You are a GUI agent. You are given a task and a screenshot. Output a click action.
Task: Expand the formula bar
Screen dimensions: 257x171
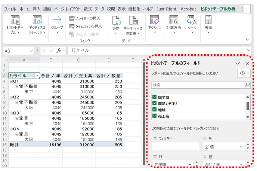tap(249, 51)
